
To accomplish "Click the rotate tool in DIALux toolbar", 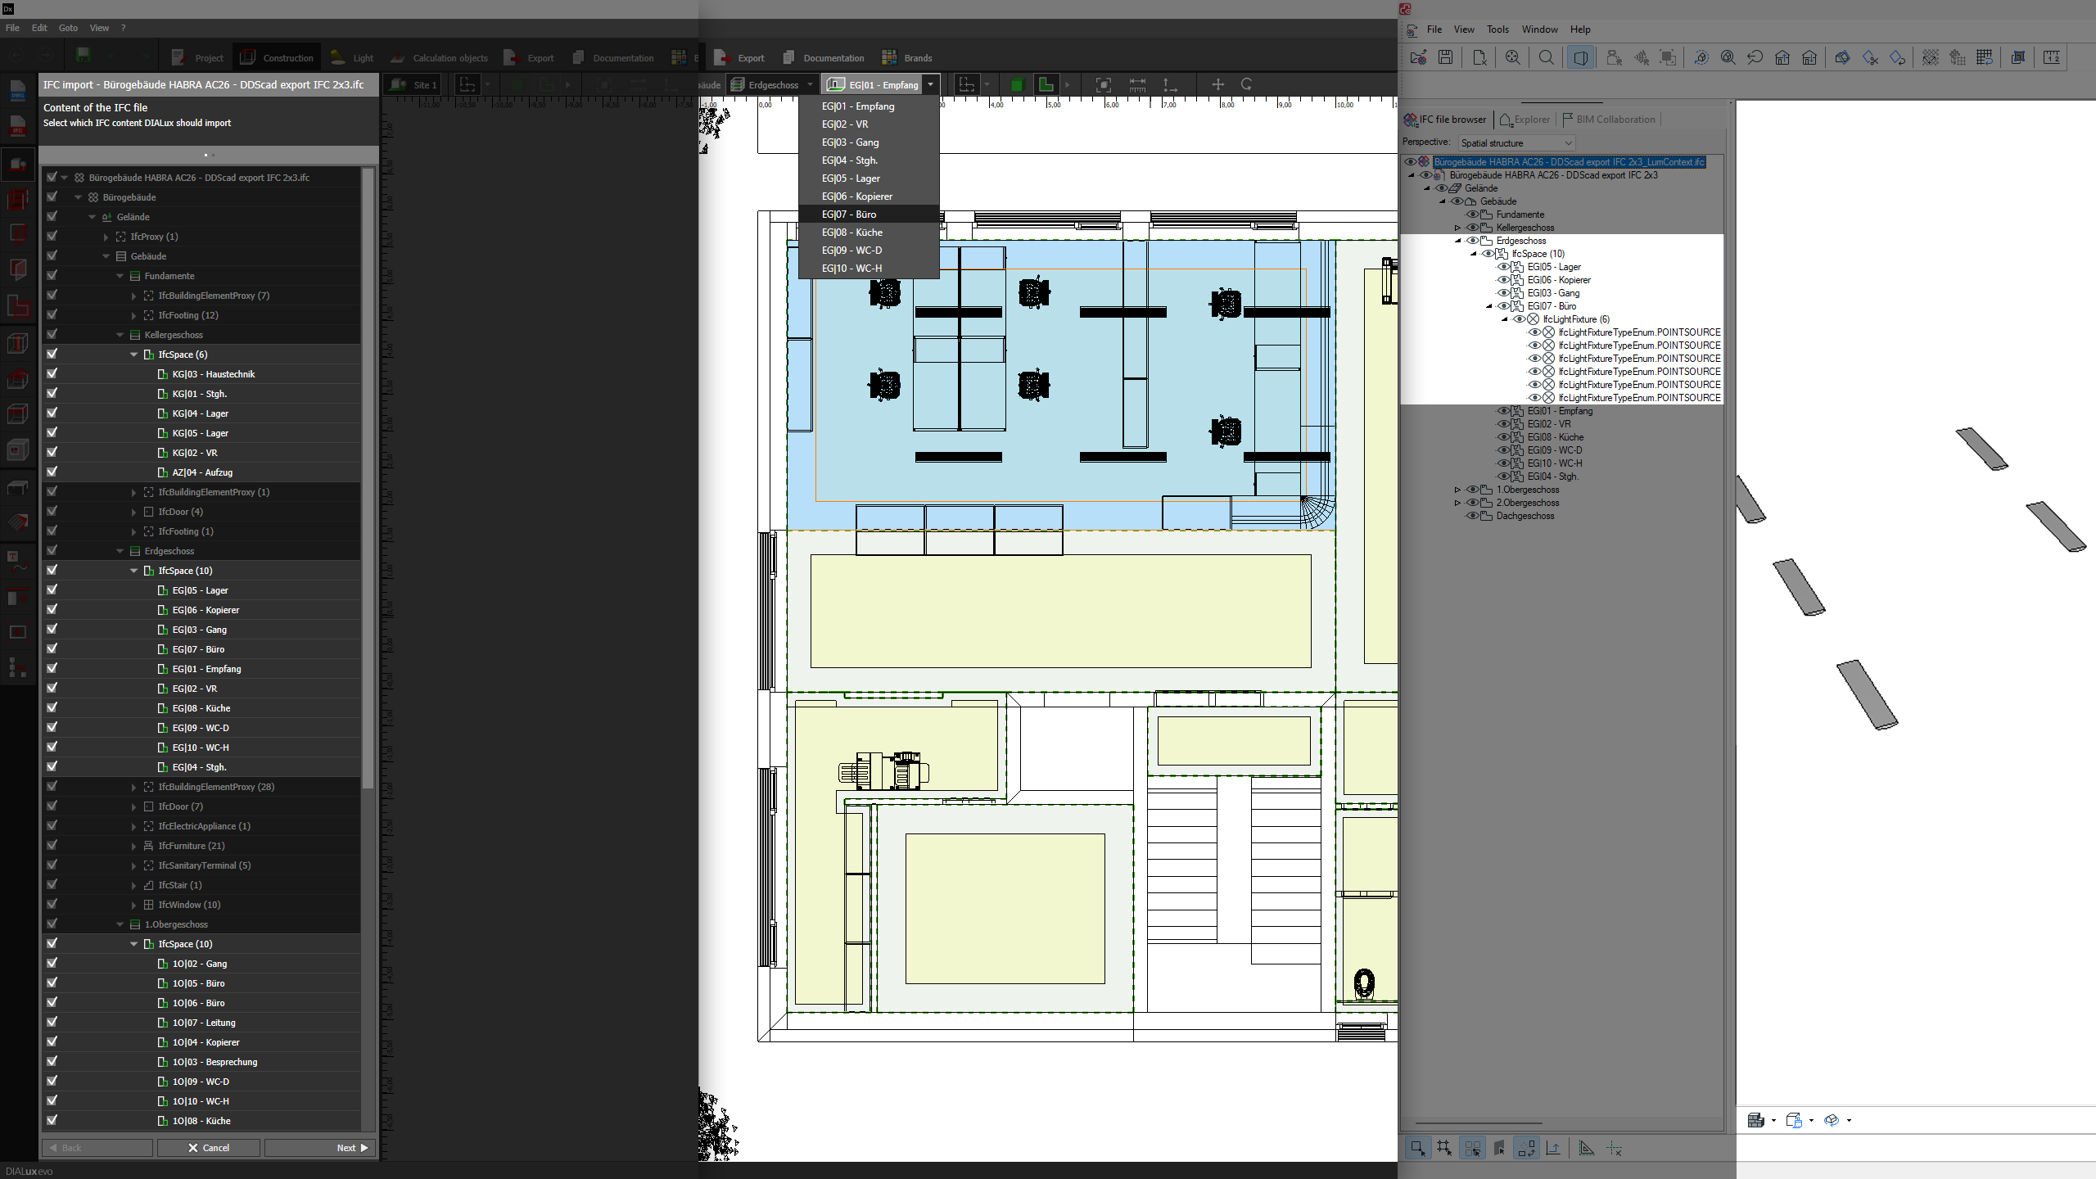I will 1246,84.
